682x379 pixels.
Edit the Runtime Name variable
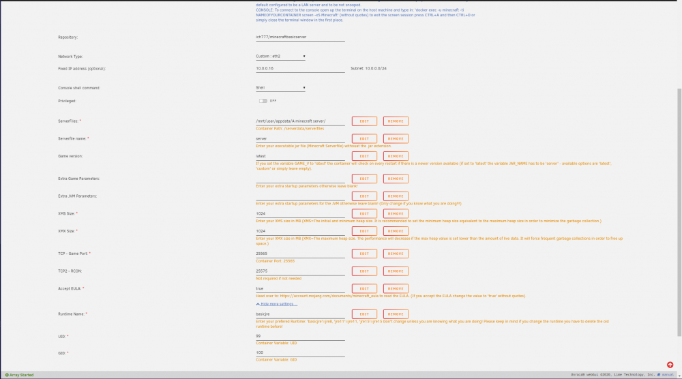(364, 314)
